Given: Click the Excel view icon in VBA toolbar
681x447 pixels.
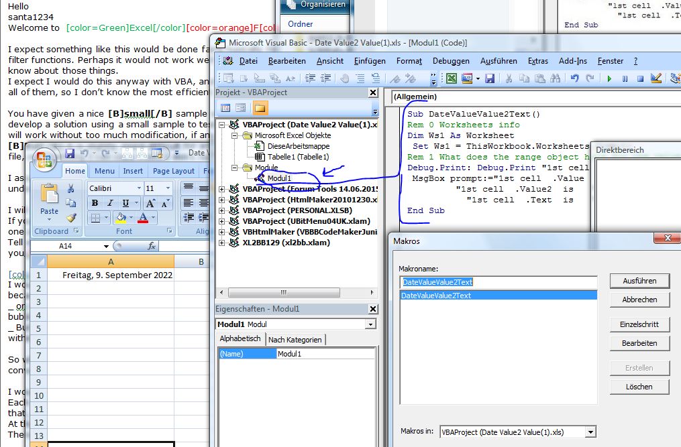Looking at the screenshot, I should [452, 78].
